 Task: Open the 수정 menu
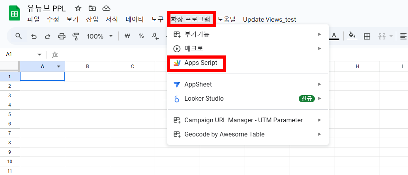[x=53, y=19]
